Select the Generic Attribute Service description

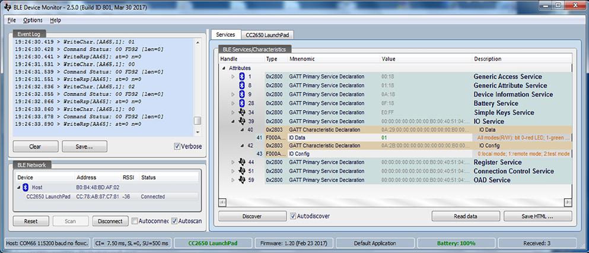[510, 86]
